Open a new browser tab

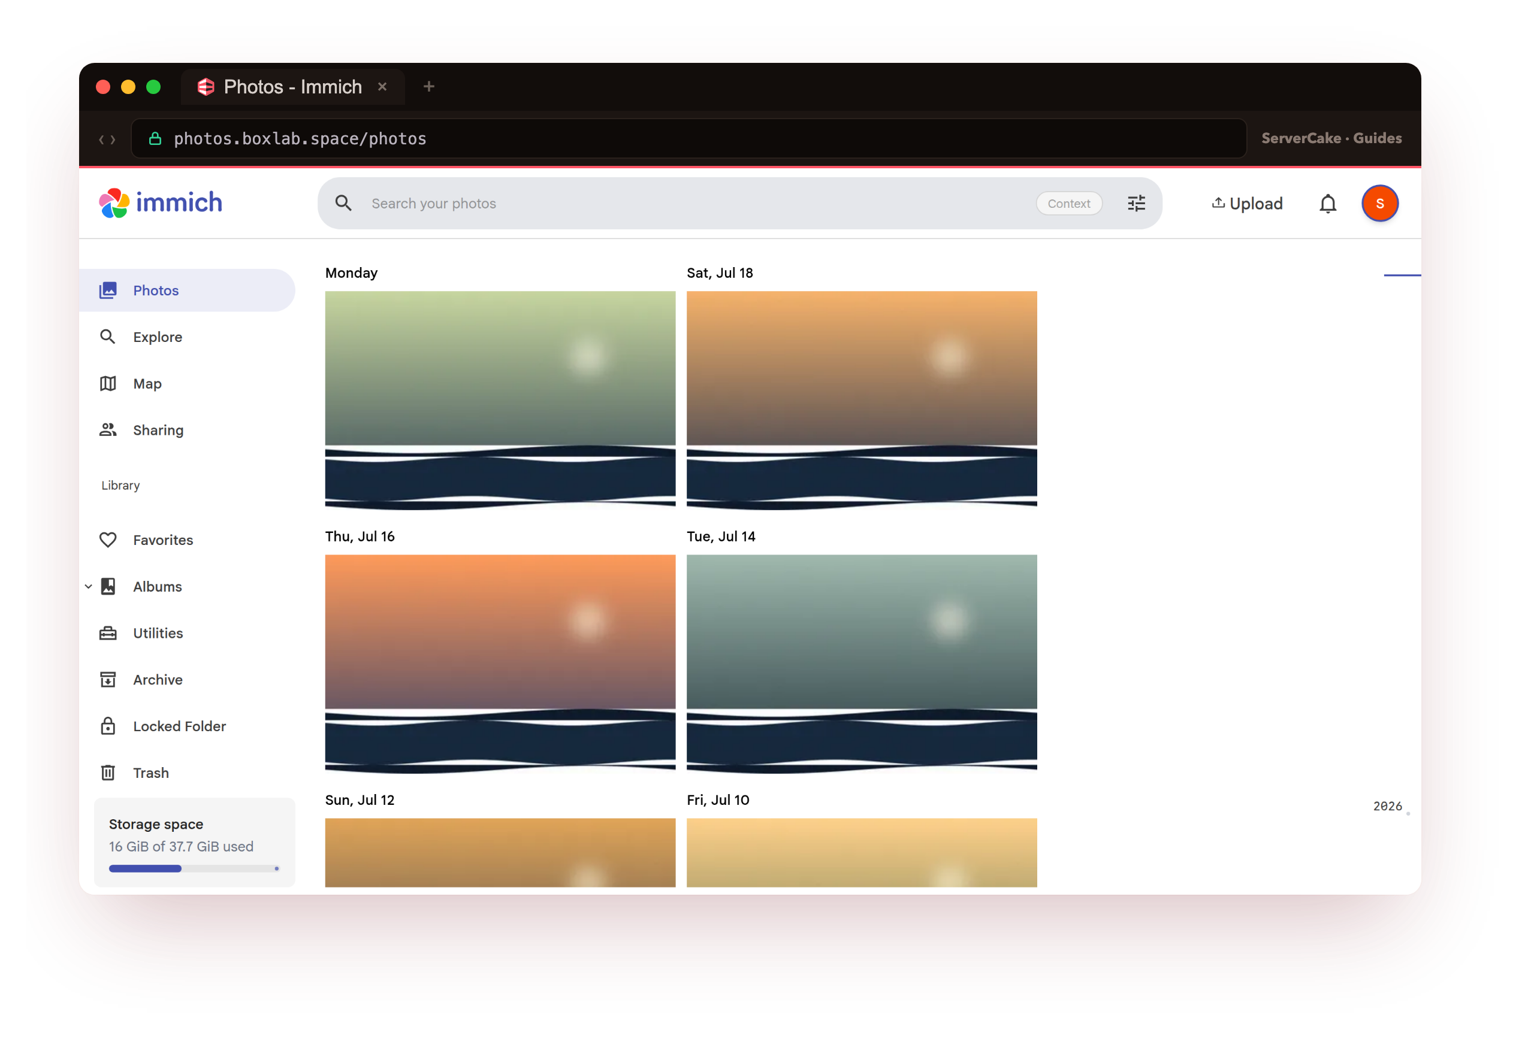(x=429, y=87)
